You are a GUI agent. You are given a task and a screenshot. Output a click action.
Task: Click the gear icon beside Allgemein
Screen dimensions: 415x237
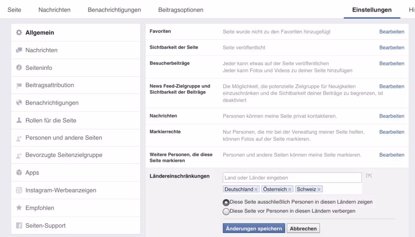click(19, 32)
